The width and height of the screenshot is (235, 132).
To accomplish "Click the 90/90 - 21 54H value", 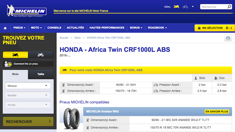I will point(126,85).
